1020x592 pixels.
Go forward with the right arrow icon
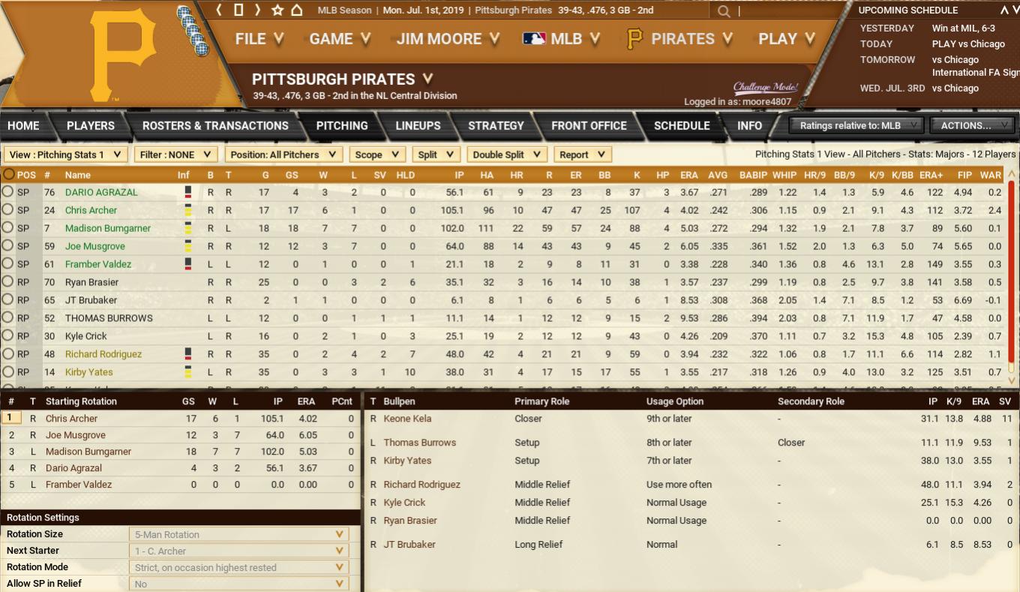pyautogui.click(x=257, y=11)
